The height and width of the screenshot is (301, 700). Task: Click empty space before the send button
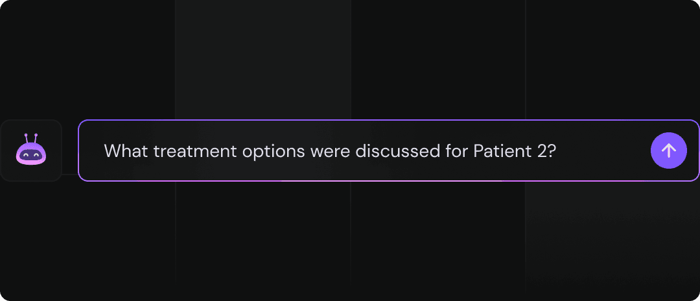(x=603, y=151)
